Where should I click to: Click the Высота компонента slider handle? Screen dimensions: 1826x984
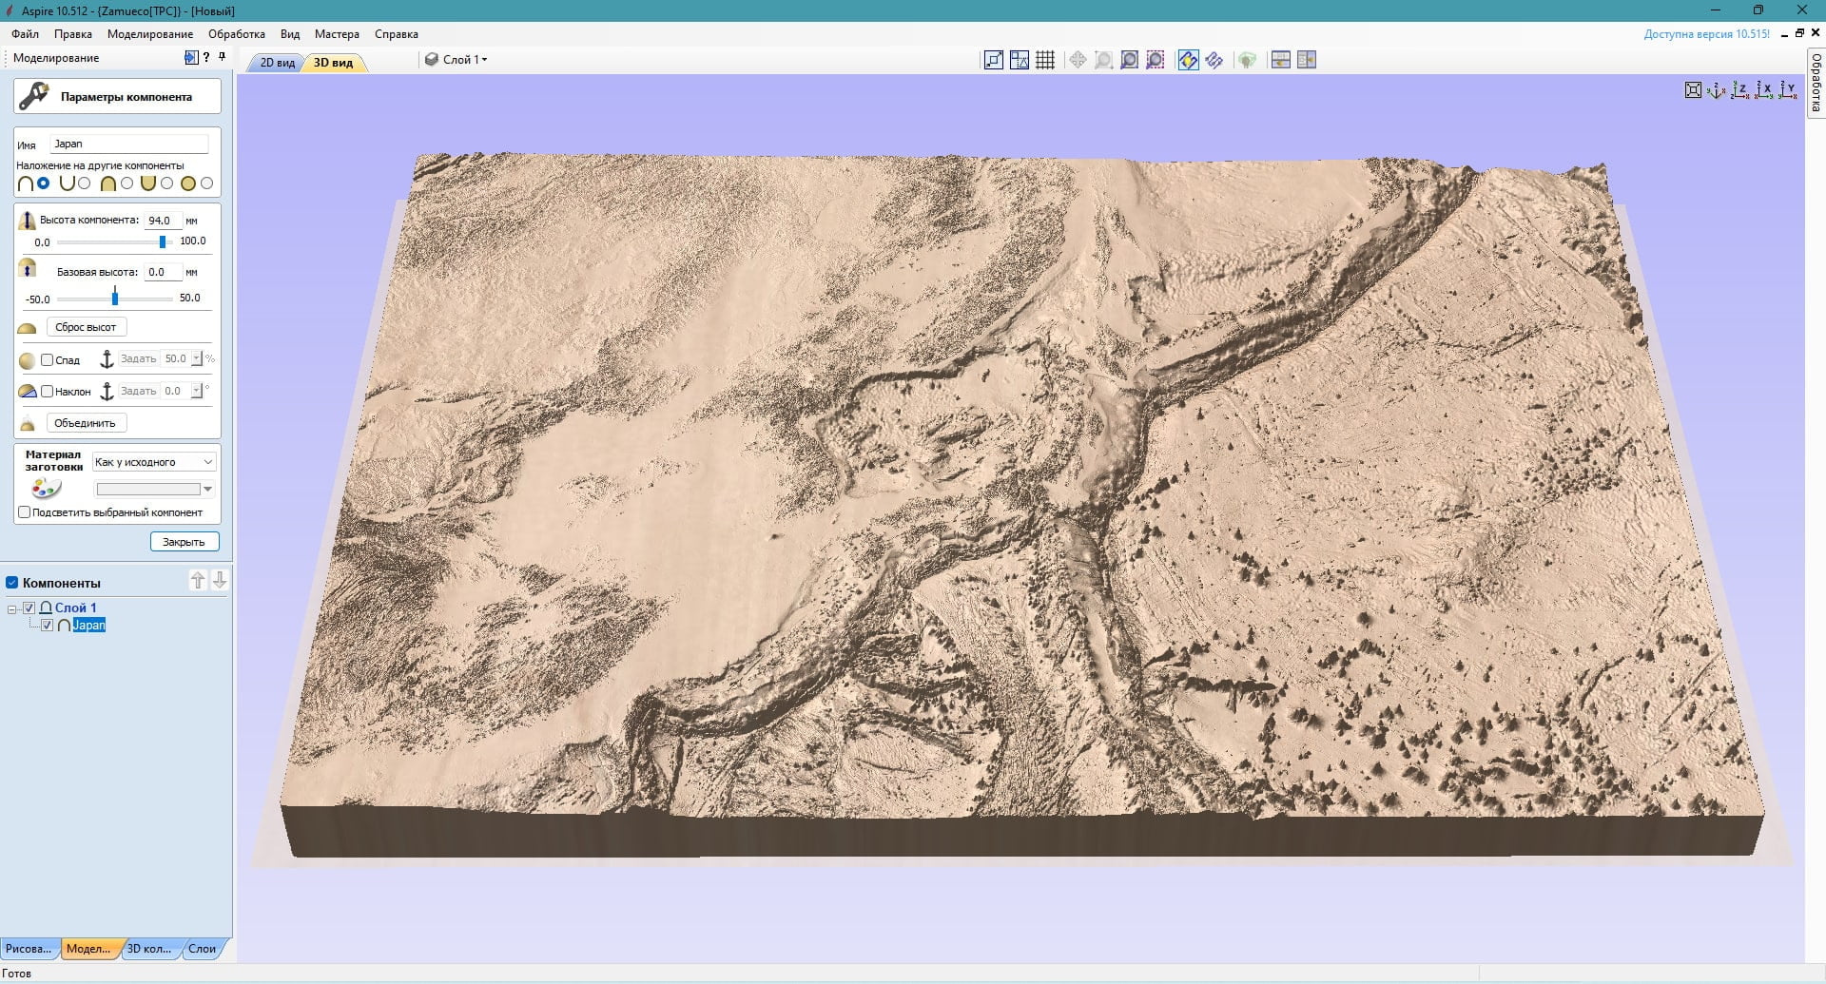pos(163,241)
